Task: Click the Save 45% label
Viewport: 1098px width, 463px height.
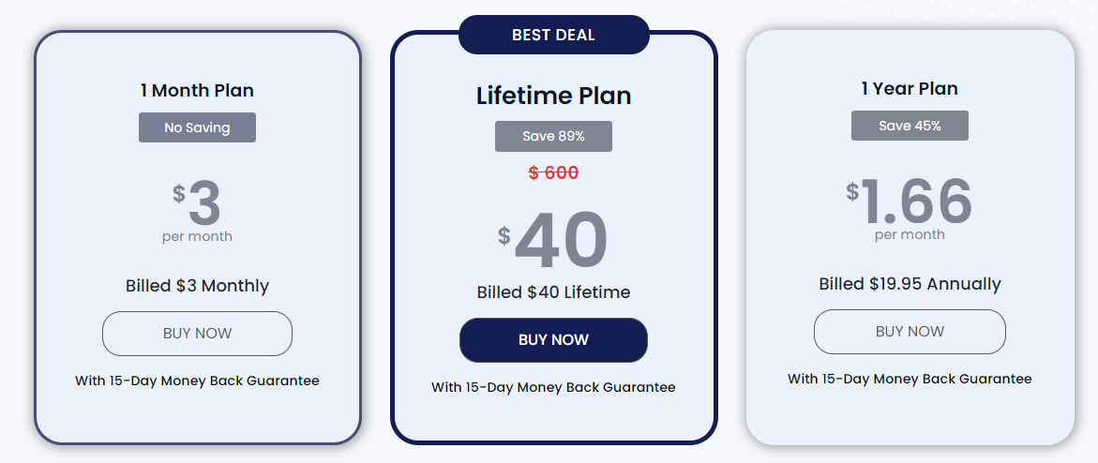Action: click(910, 126)
